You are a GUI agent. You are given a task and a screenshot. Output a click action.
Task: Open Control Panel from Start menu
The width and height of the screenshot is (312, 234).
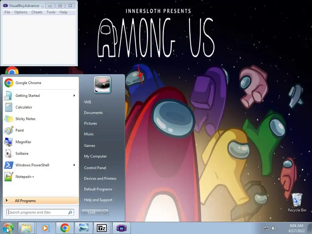(95, 168)
